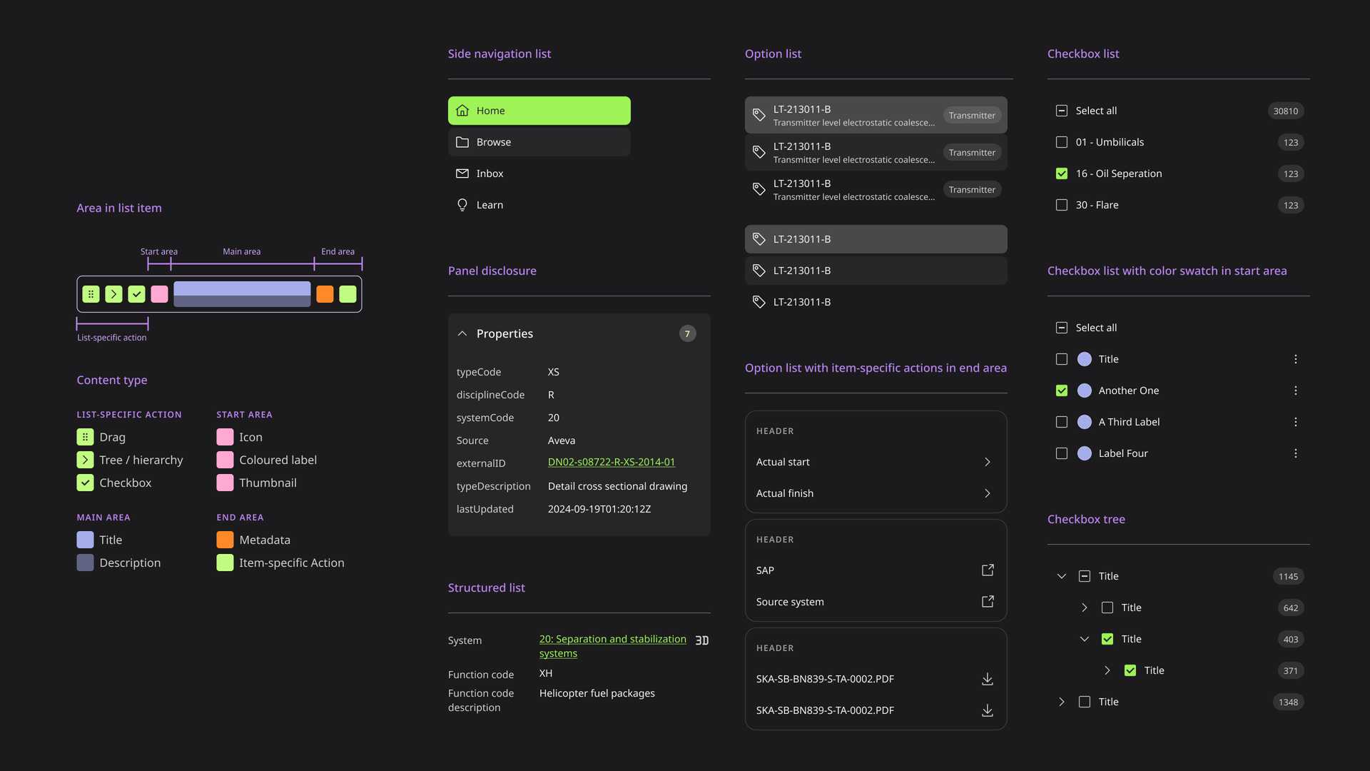Click the 3D icon beside Separation and stabilization
The height and width of the screenshot is (771, 1370).
[702, 640]
